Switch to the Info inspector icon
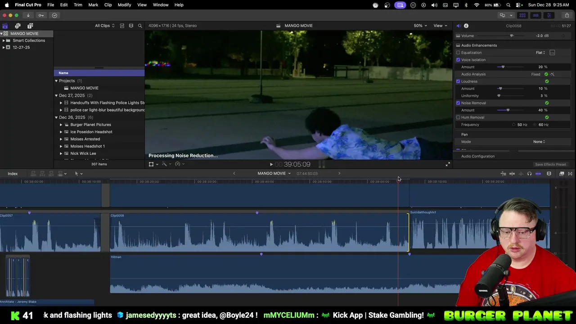Screen dimensions: 576x324 tap(466, 26)
